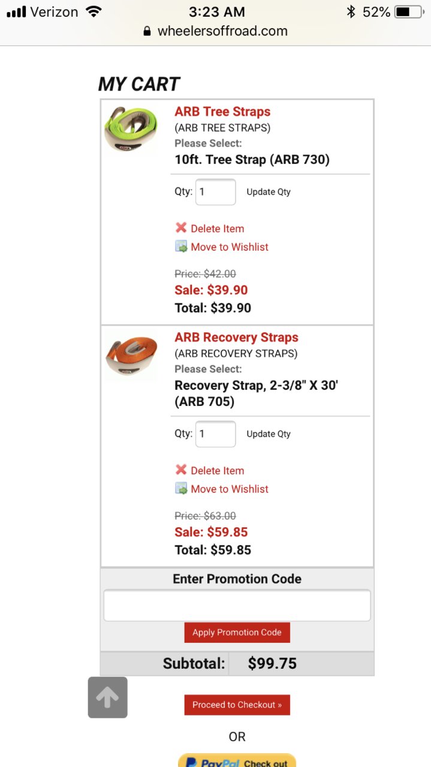Tap the padlock icon in address bar
This screenshot has height=767, width=431.
147,31
